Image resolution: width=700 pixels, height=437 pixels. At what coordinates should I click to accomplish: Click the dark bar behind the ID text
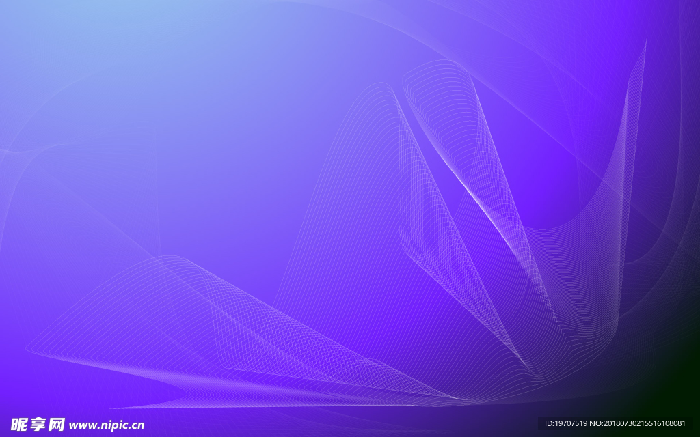click(616, 423)
